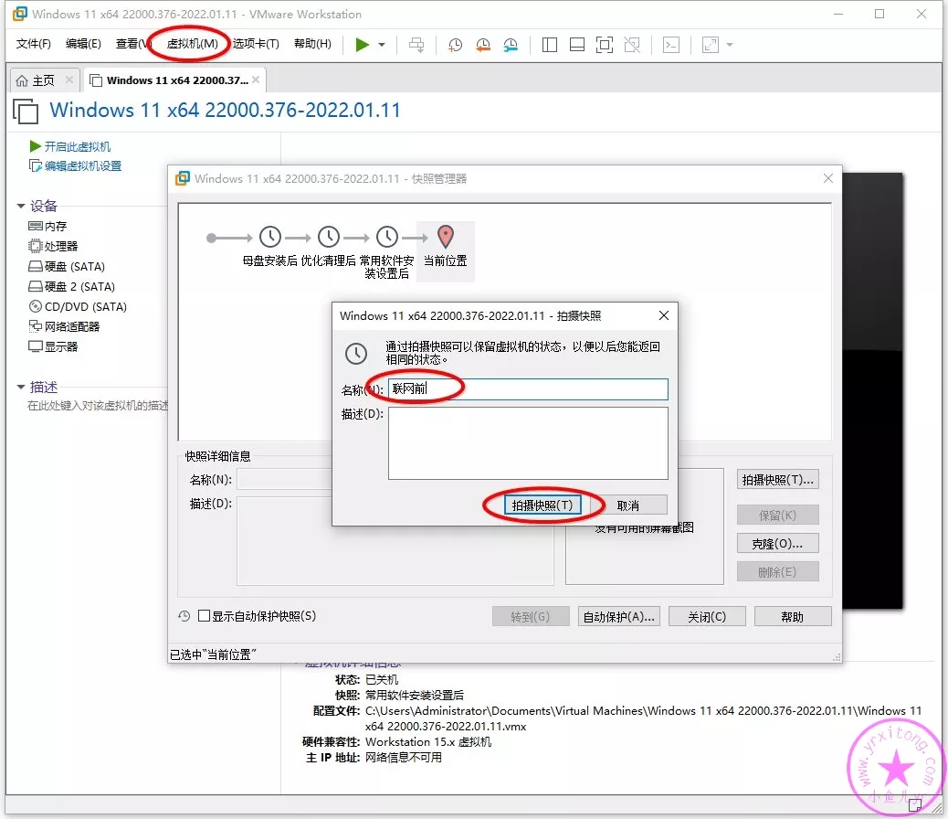Click the green power-on play icon
This screenshot has height=819, width=948.
(x=363, y=44)
